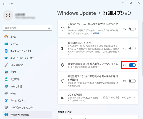This screenshot has width=143, height=119.
Task: Enable その他の Microsoft 製品の更新プログラム toggle
Action: [132, 29]
